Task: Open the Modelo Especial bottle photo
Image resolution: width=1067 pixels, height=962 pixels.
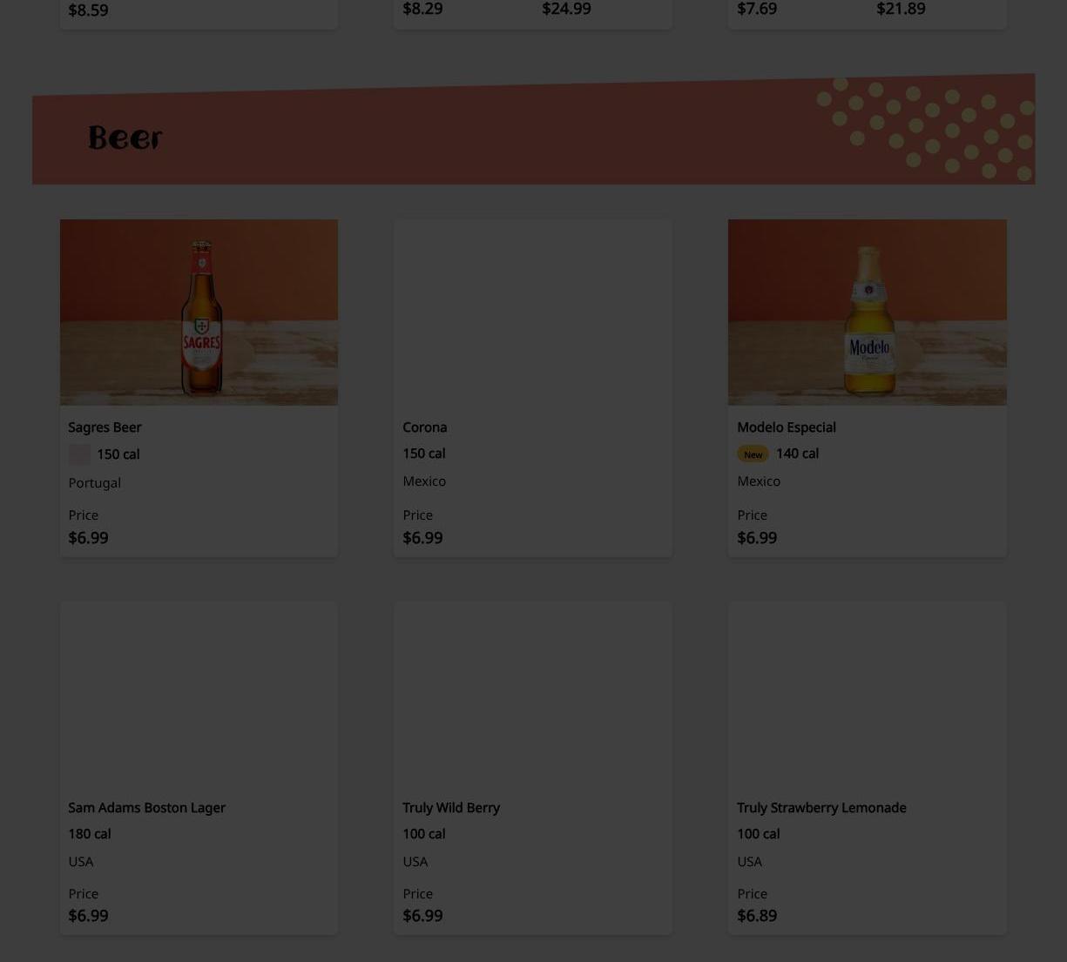Action: [867, 312]
